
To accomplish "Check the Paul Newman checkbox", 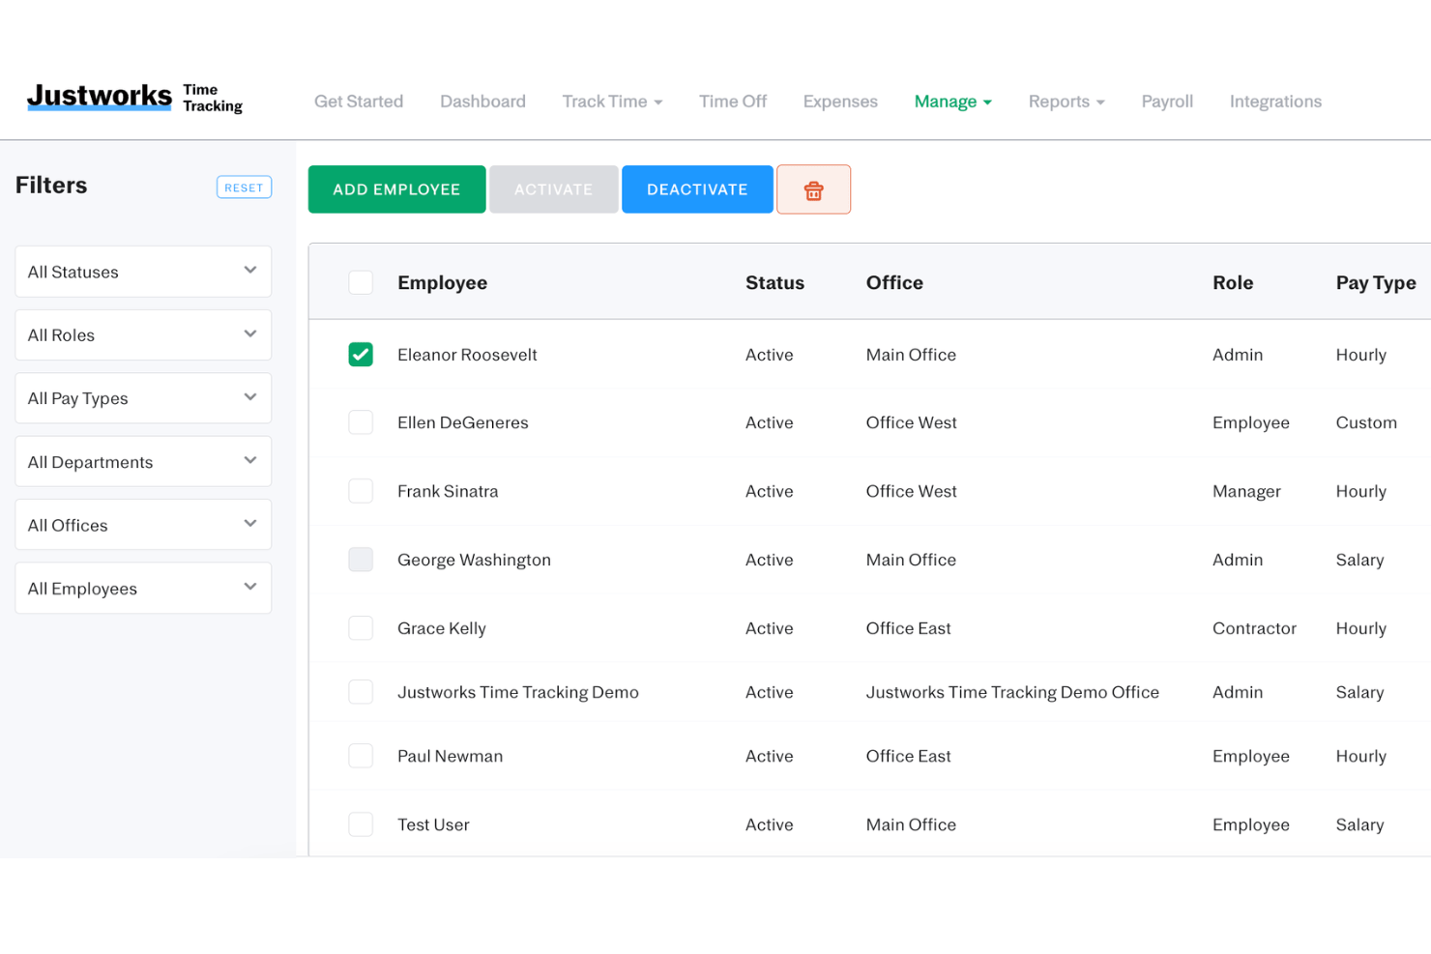I will (x=361, y=756).
